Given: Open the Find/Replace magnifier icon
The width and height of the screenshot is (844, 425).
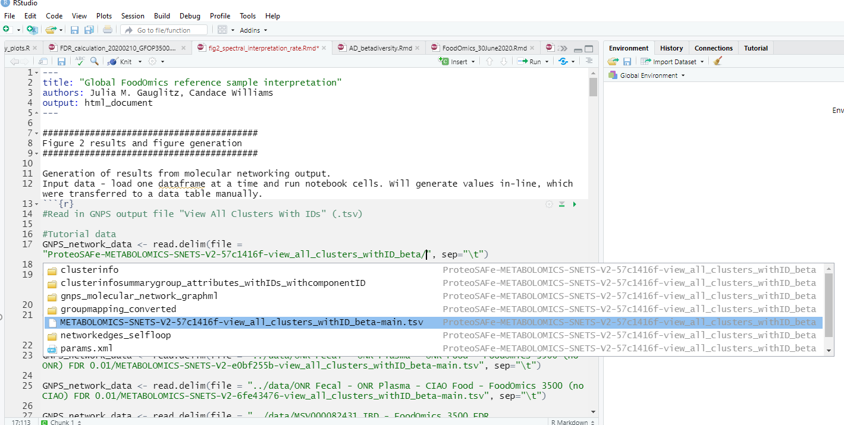Looking at the screenshot, I should (x=94, y=61).
